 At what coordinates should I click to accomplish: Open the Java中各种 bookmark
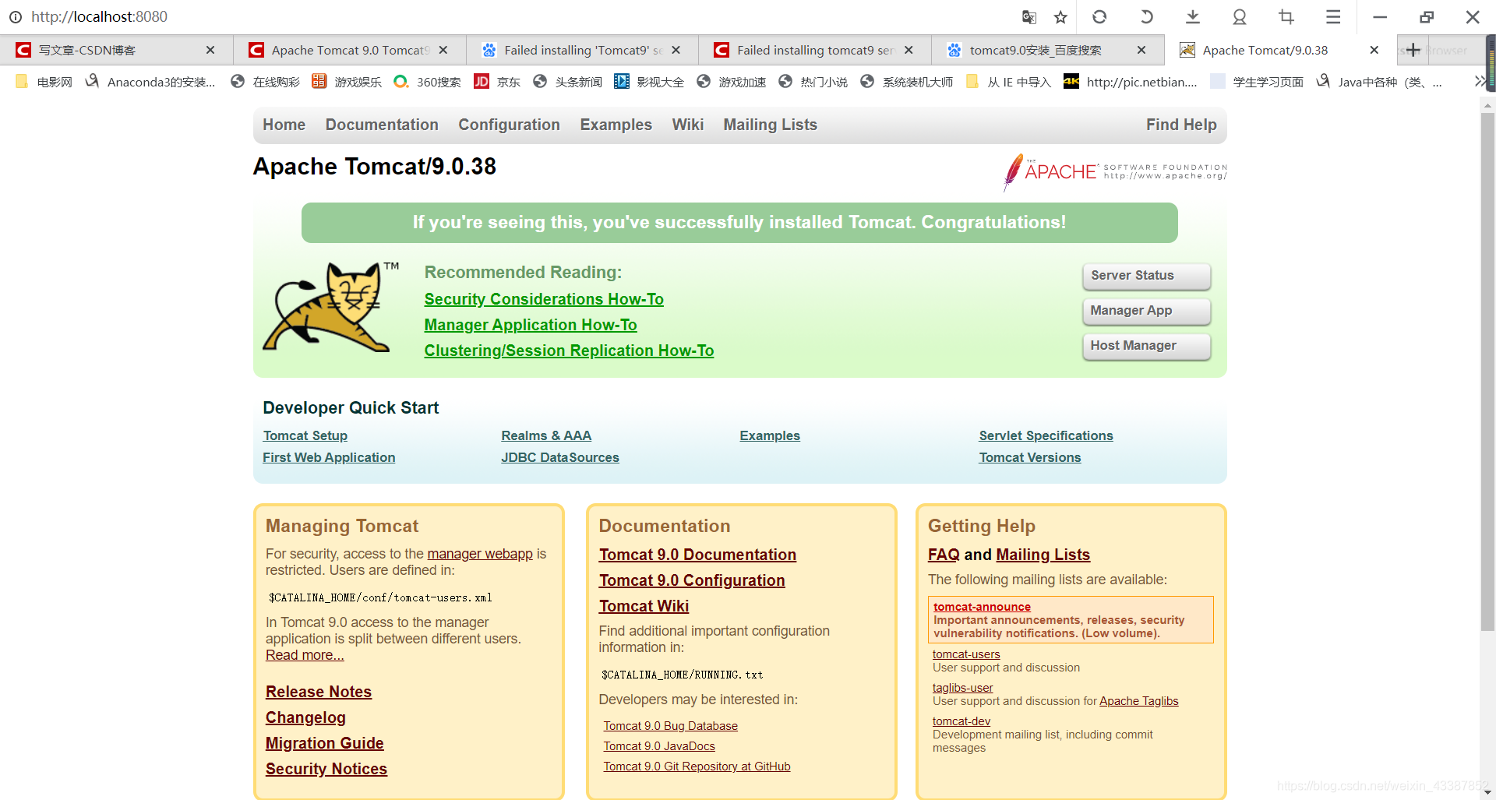click(1378, 82)
